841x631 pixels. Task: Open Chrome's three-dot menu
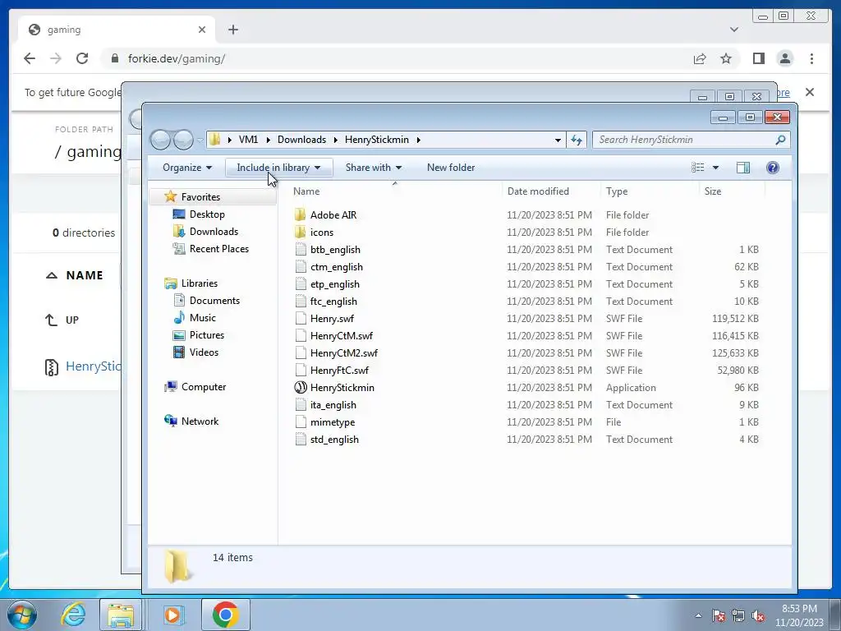[811, 58]
